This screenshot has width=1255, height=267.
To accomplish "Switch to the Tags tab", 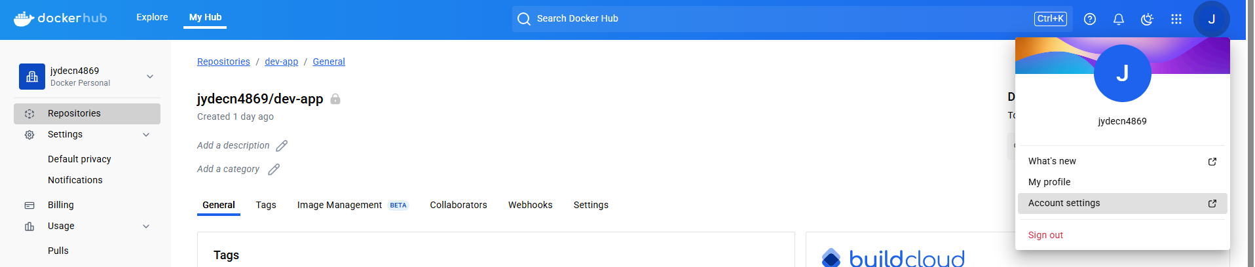I will tap(266, 205).
